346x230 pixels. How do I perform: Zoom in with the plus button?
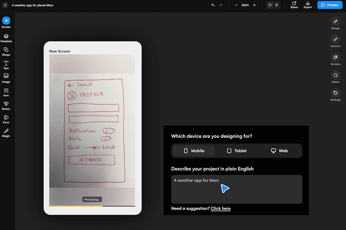(254, 5)
